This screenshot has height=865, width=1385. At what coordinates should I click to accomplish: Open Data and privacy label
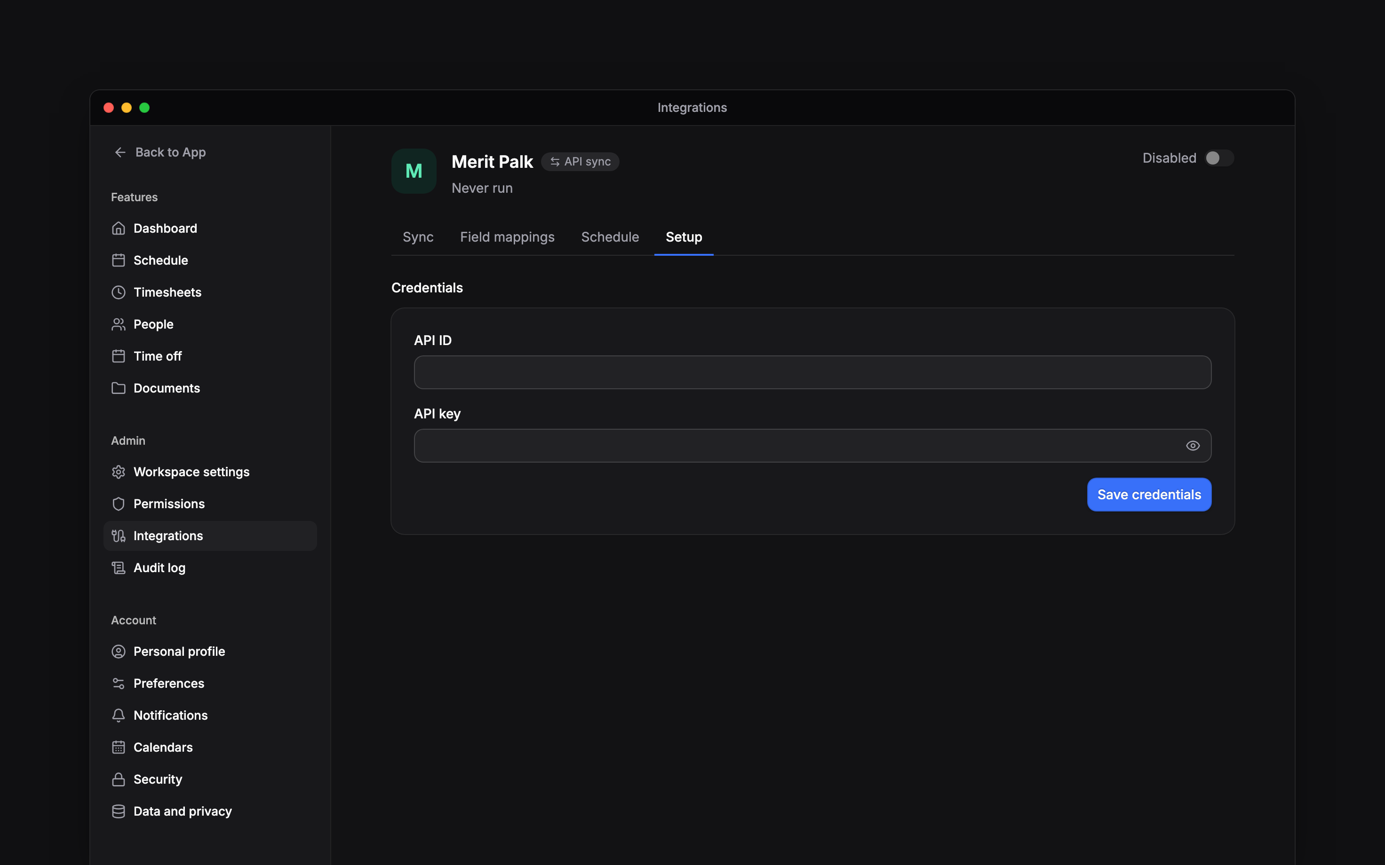coord(183,812)
